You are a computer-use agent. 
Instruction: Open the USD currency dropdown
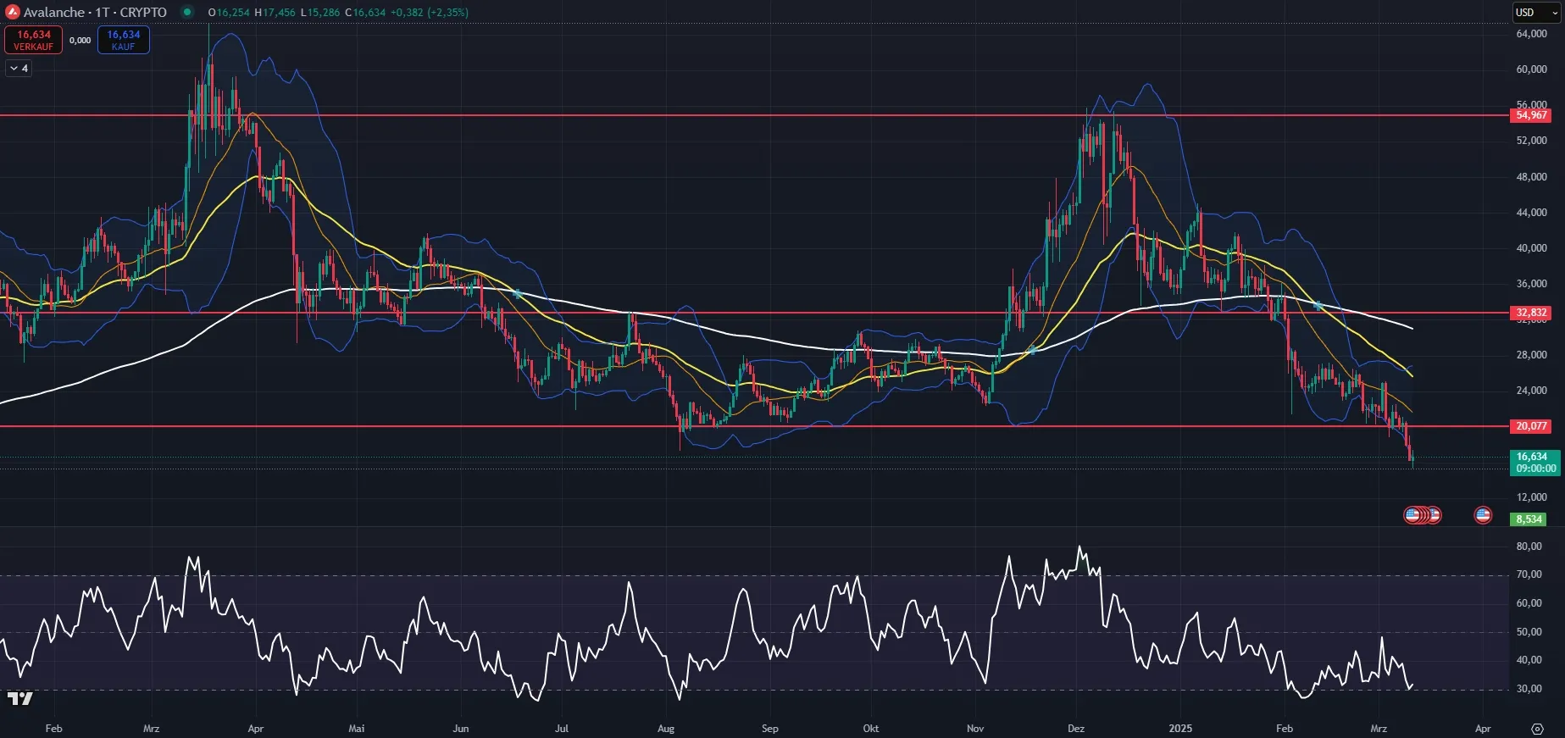tap(1536, 12)
